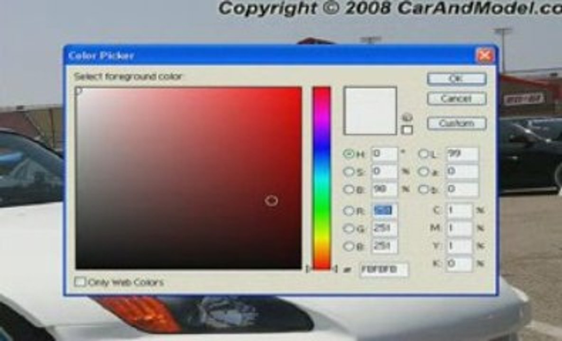Screen dimensions: 562x341
Task: Select the B (brightness) radio button
Action: 349,189
